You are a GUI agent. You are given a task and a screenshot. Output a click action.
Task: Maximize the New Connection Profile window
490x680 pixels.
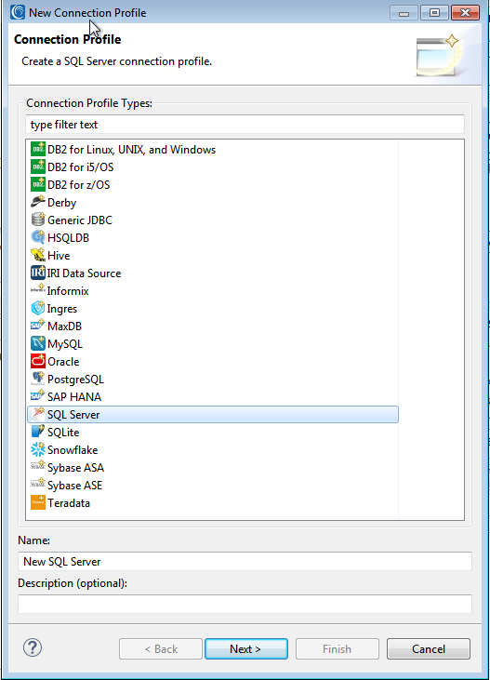[434, 13]
